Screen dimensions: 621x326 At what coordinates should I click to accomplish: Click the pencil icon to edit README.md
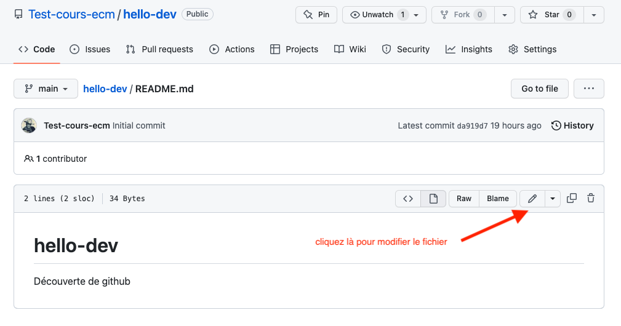coord(532,199)
